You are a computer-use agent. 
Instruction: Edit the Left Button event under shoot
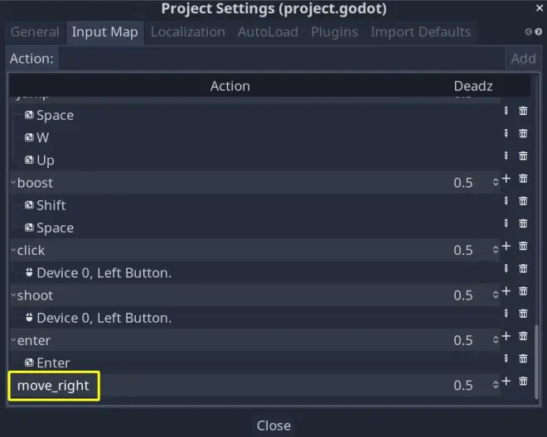click(x=506, y=314)
